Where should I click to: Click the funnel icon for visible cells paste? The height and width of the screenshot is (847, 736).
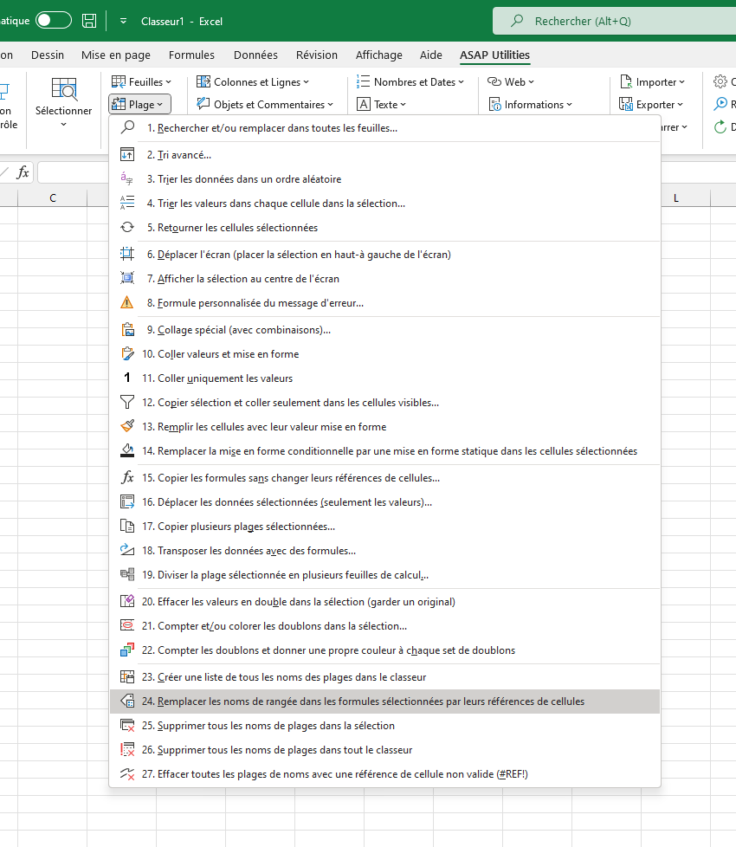click(x=127, y=402)
